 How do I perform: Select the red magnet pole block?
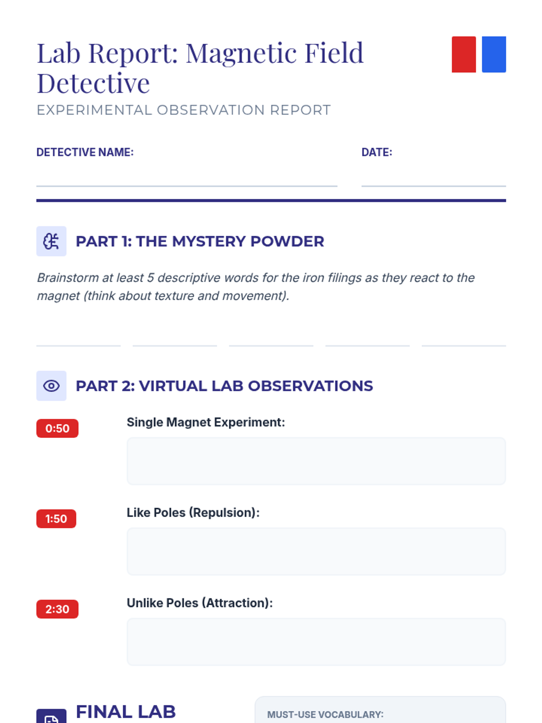463,54
